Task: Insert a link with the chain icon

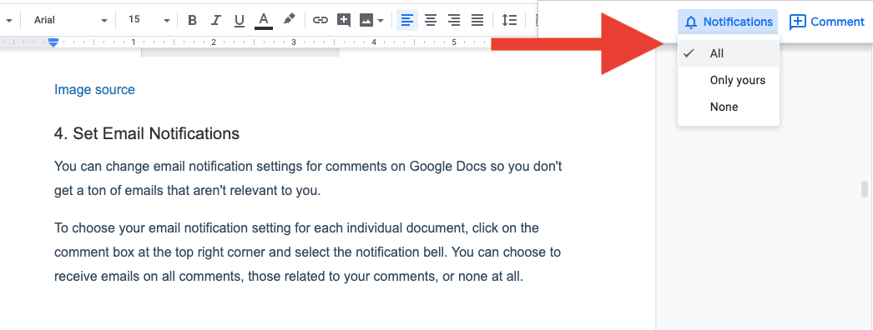Action: 320,21
